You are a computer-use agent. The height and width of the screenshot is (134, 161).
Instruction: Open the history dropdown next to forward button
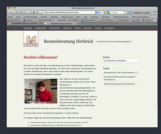[17, 12]
